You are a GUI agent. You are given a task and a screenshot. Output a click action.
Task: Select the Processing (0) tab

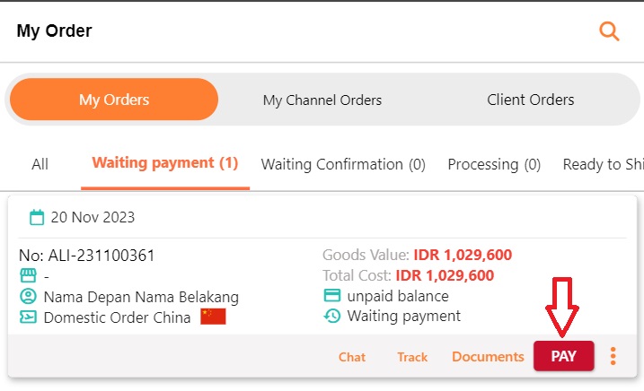(494, 164)
